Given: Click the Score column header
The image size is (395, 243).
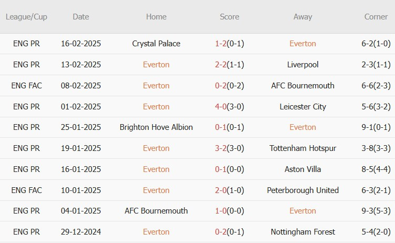Looking at the screenshot, I should (230, 17).
